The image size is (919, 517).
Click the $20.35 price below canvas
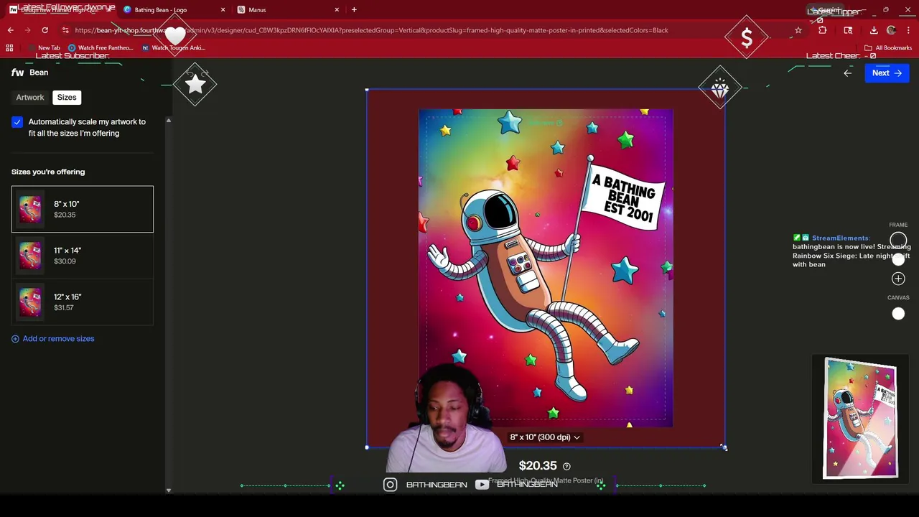(538, 466)
